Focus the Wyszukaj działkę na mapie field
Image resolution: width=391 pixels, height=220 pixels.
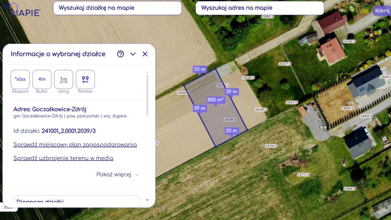point(117,8)
